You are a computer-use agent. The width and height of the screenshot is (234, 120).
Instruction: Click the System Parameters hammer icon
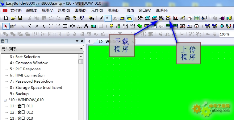coord(140,18)
